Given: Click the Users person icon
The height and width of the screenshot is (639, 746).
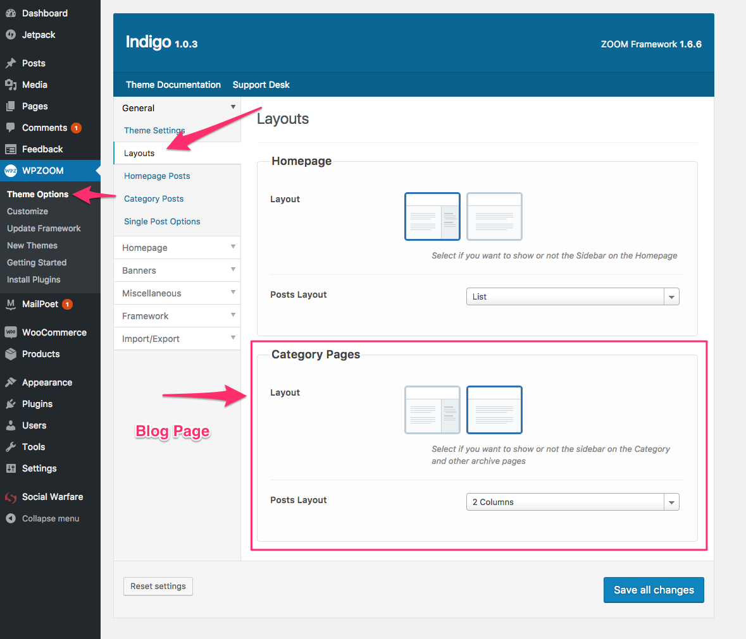Looking at the screenshot, I should click(x=11, y=425).
